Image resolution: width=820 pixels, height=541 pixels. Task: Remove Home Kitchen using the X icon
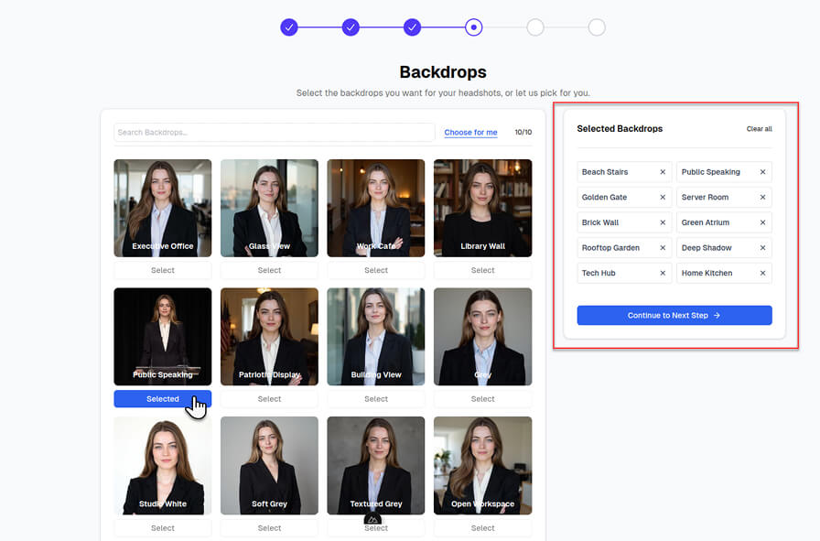coord(761,273)
